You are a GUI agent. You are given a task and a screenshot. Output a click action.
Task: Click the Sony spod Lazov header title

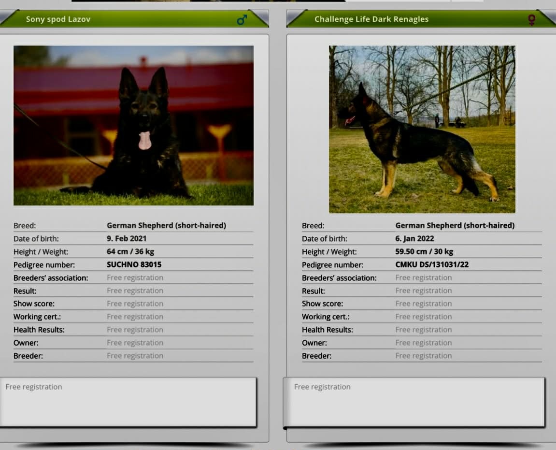click(58, 19)
